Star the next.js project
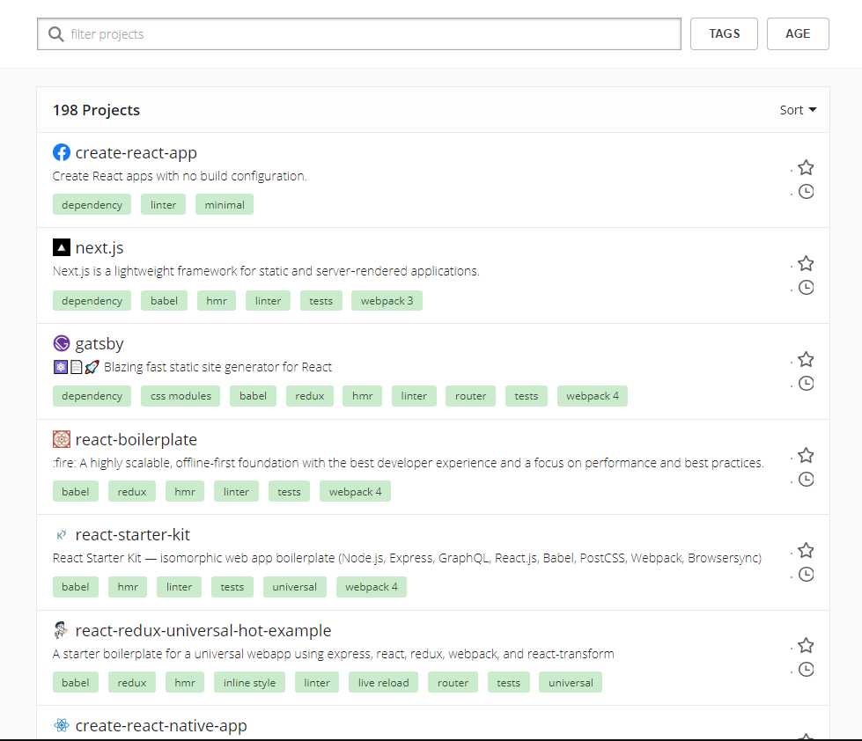The height and width of the screenshot is (741, 862). pyautogui.click(x=806, y=263)
